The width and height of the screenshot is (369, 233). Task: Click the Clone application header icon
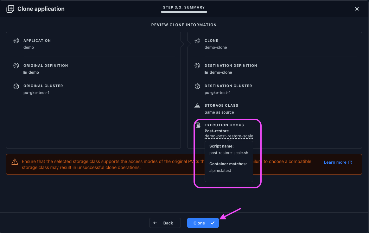coord(10,9)
